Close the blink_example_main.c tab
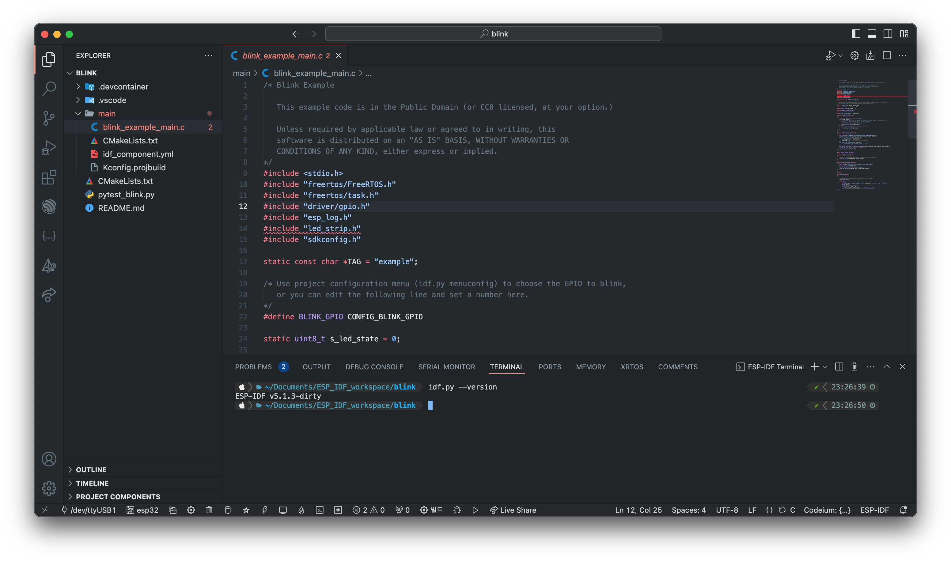 [x=339, y=56]
